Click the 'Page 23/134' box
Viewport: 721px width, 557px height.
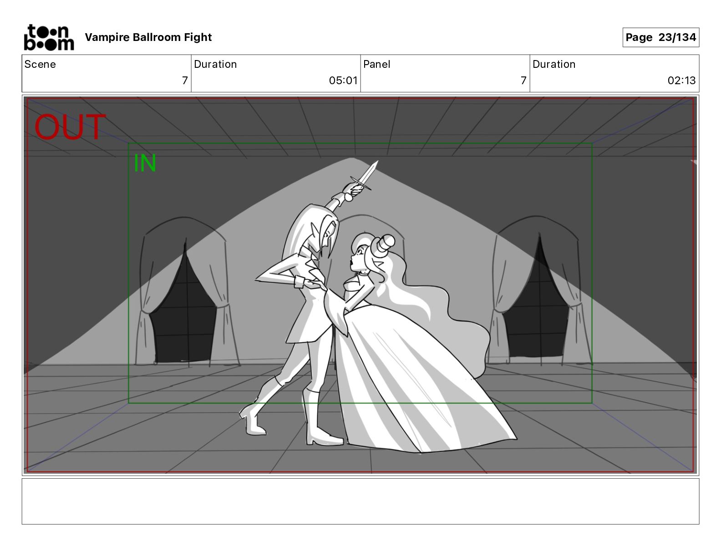coord(660,37)
